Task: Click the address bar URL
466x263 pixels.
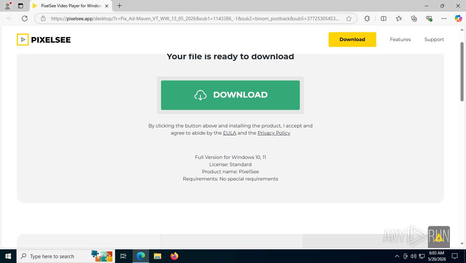Action: pos(195,18)
